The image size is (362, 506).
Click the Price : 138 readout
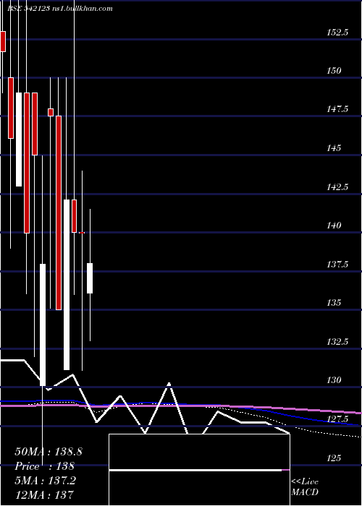tap(45, 466)
